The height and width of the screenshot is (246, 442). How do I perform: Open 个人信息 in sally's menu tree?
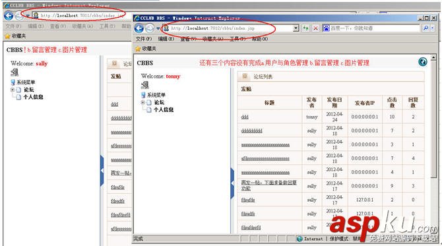coord(33,97)
